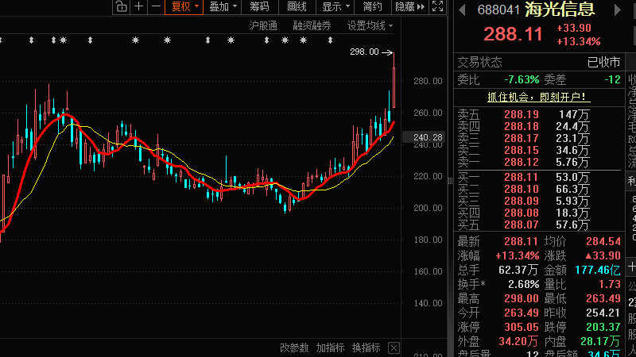This screenshot has width=636, height=357.
Task: Click the 委比 value -7.63%
Action: tap(522, 80)
